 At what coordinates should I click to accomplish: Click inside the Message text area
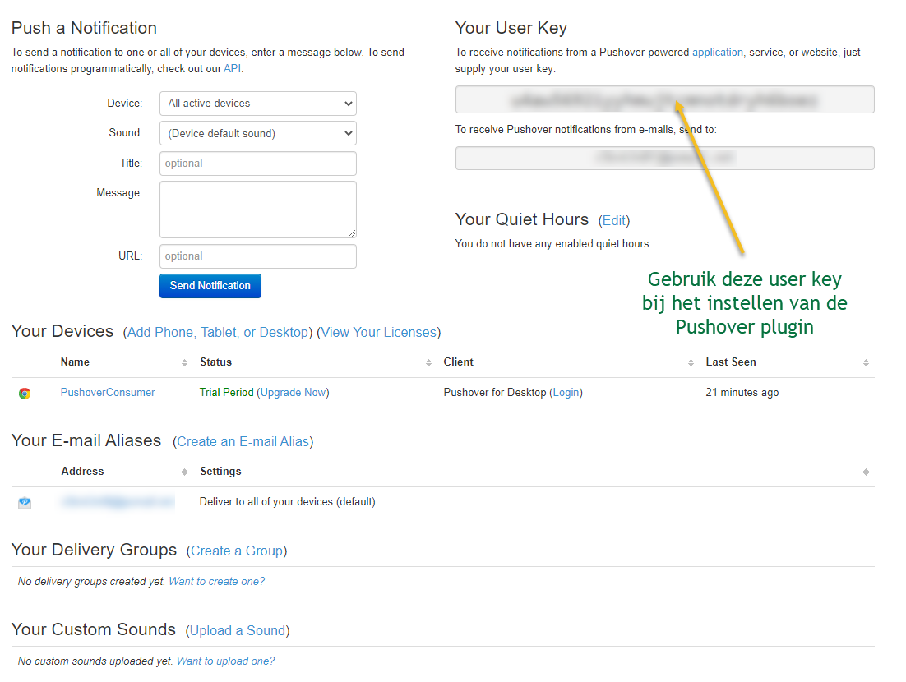pyautogui.click(x=257, y=210)
